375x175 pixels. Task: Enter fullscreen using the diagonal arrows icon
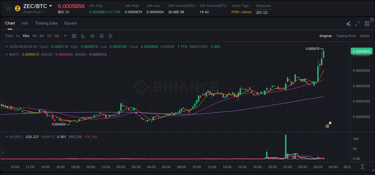click(357, 23)
